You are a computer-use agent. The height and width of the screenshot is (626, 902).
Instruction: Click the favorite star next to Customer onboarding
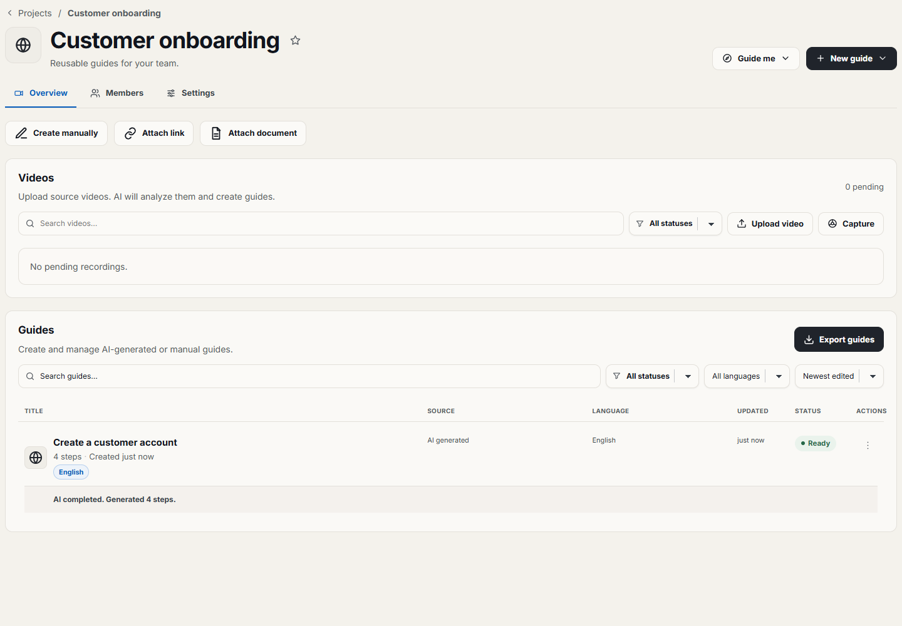[x=295, y=41]
